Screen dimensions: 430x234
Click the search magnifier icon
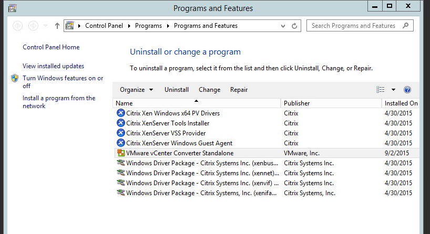406,26
